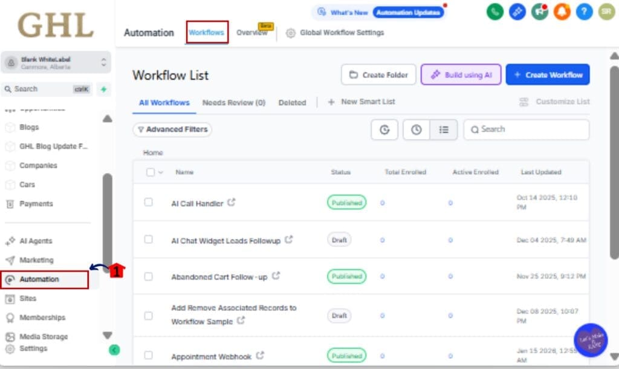The image size is (619, 369).
Task: Expand Advanced Filters
Action: coord(172,129)
